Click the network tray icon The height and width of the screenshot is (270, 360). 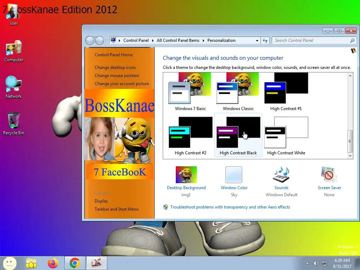(324, 263)
